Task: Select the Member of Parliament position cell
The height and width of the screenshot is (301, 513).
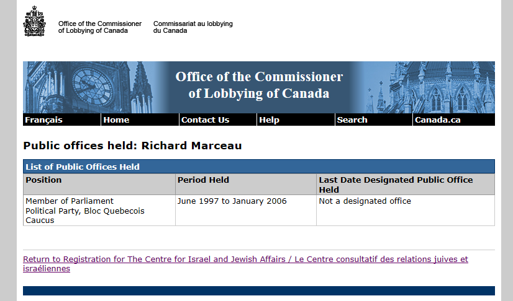Action: pyautogui.click(x=99, y=211)
